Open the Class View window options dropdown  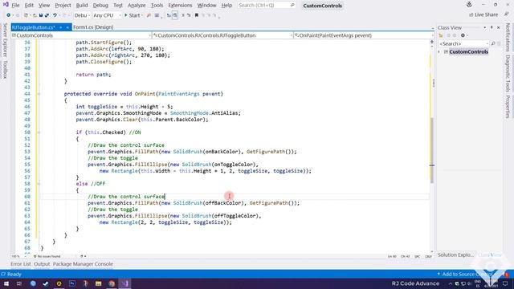click(x=484, y=28)
